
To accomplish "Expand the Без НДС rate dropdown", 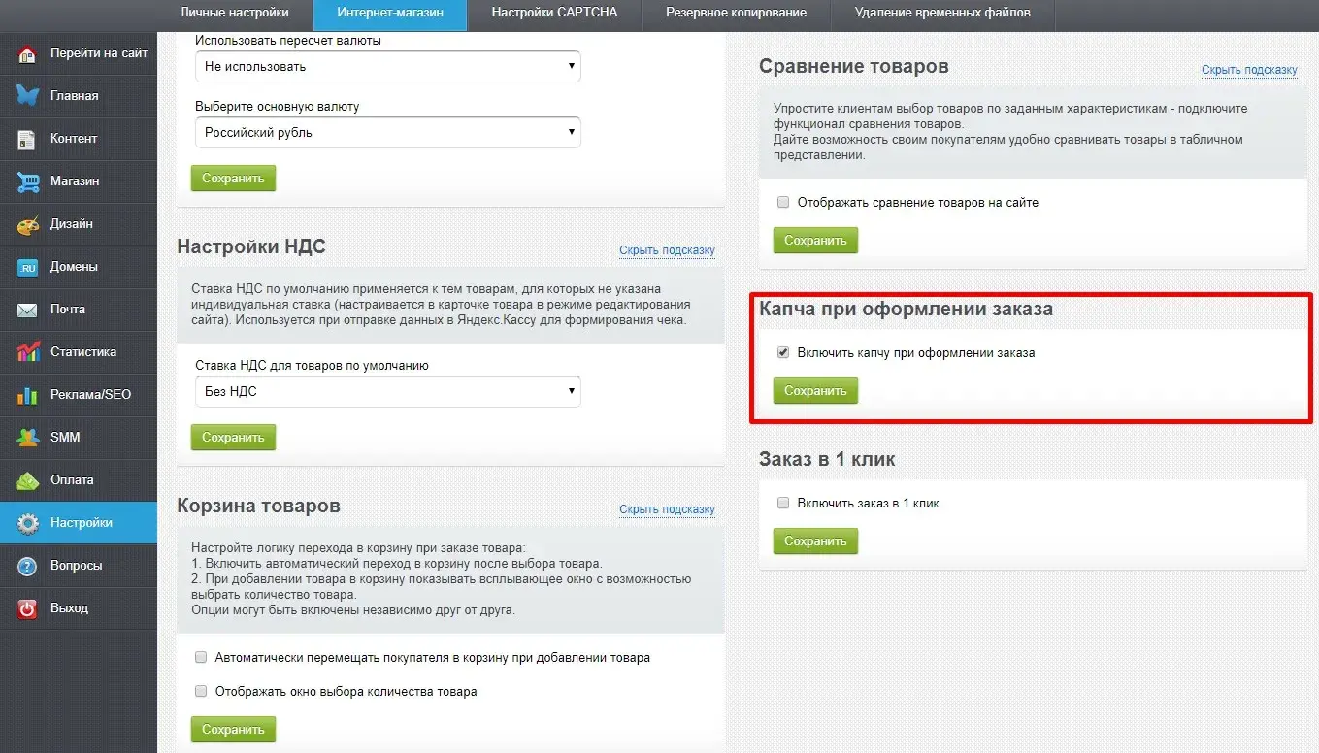I will tap(387, 392).
